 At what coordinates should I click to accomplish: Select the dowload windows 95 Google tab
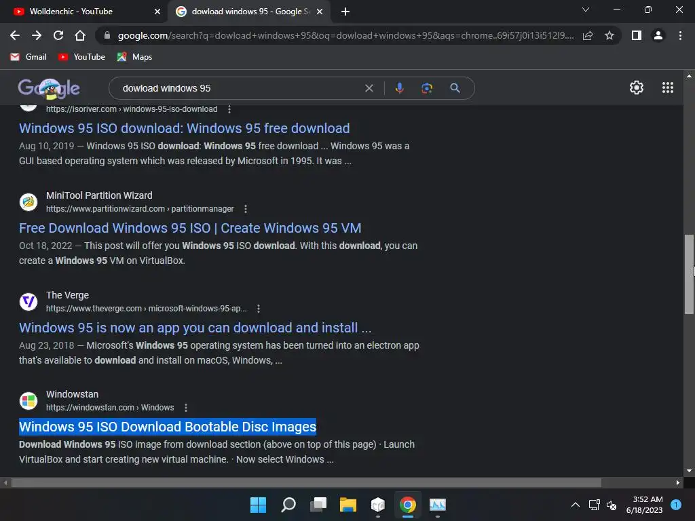[x=250, y=12]
